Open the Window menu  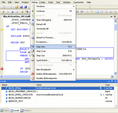pos(67,2)
